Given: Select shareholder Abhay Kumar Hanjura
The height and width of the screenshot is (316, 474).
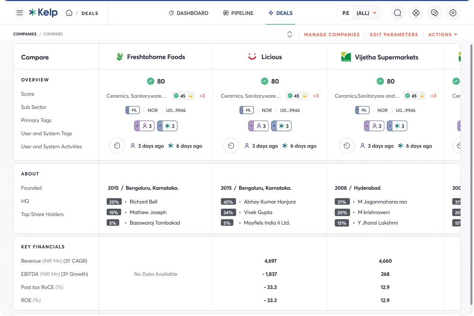Looking at the screenshot, I should [270, 202].
